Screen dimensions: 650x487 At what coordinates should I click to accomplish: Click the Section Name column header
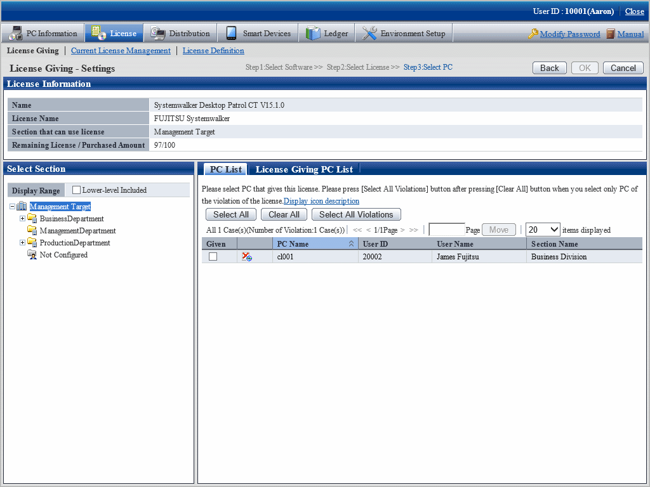[x=585, y=244]
